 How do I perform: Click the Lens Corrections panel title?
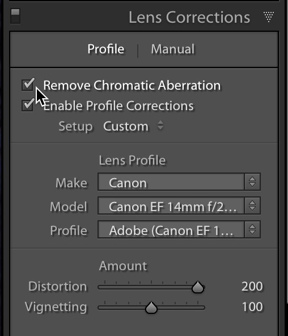point(189,17)
